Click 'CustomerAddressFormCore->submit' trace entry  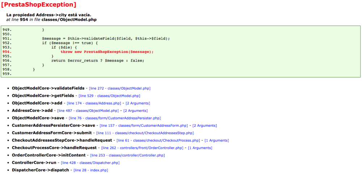point(52,133)
